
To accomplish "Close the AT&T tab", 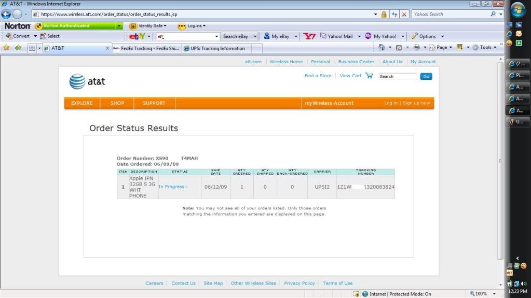I will 107,48.
